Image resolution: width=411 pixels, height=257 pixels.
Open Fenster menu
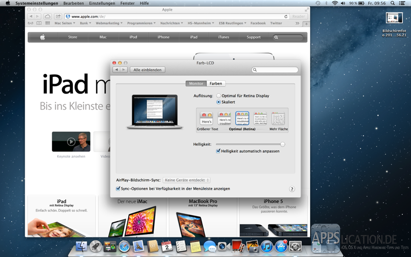(127, 3)
